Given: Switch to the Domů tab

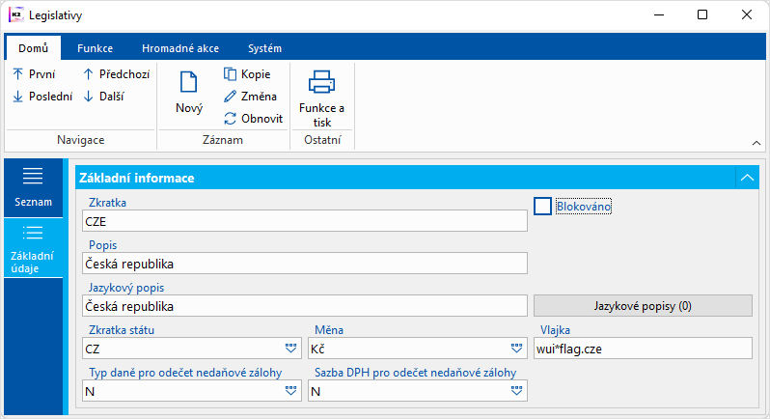Looking at the screenshot, I should click(x=34, y=48).
